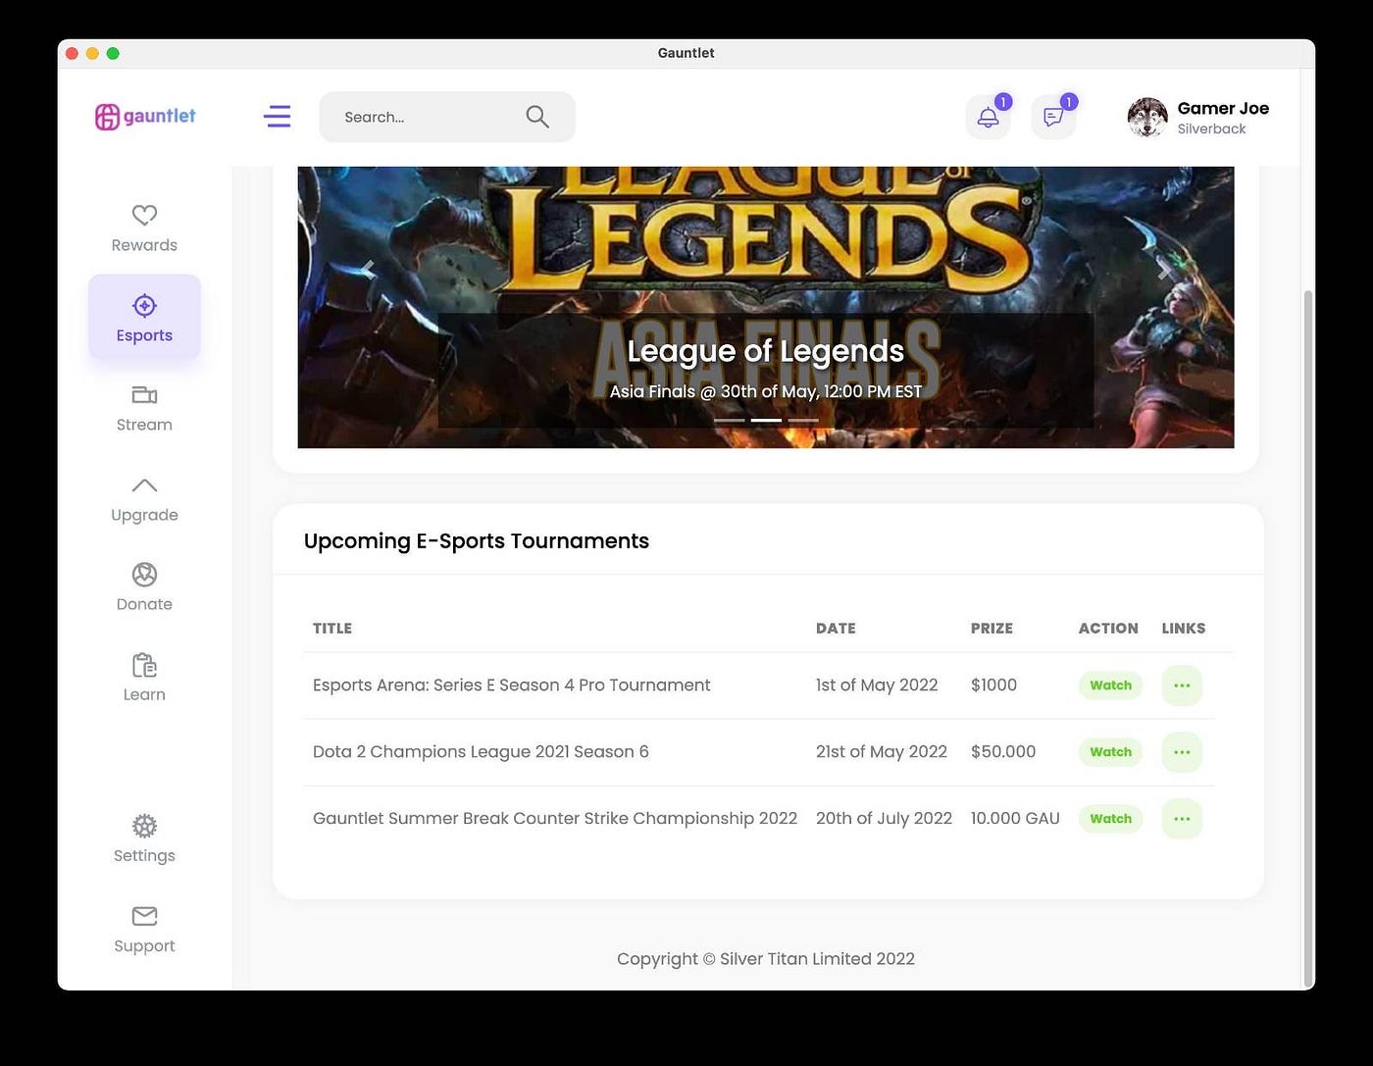Select second carousel indicator dash
The image size is (1373, 1066).
pos(766,420)
